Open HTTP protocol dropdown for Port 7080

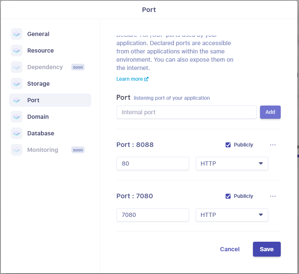(232, 215)
